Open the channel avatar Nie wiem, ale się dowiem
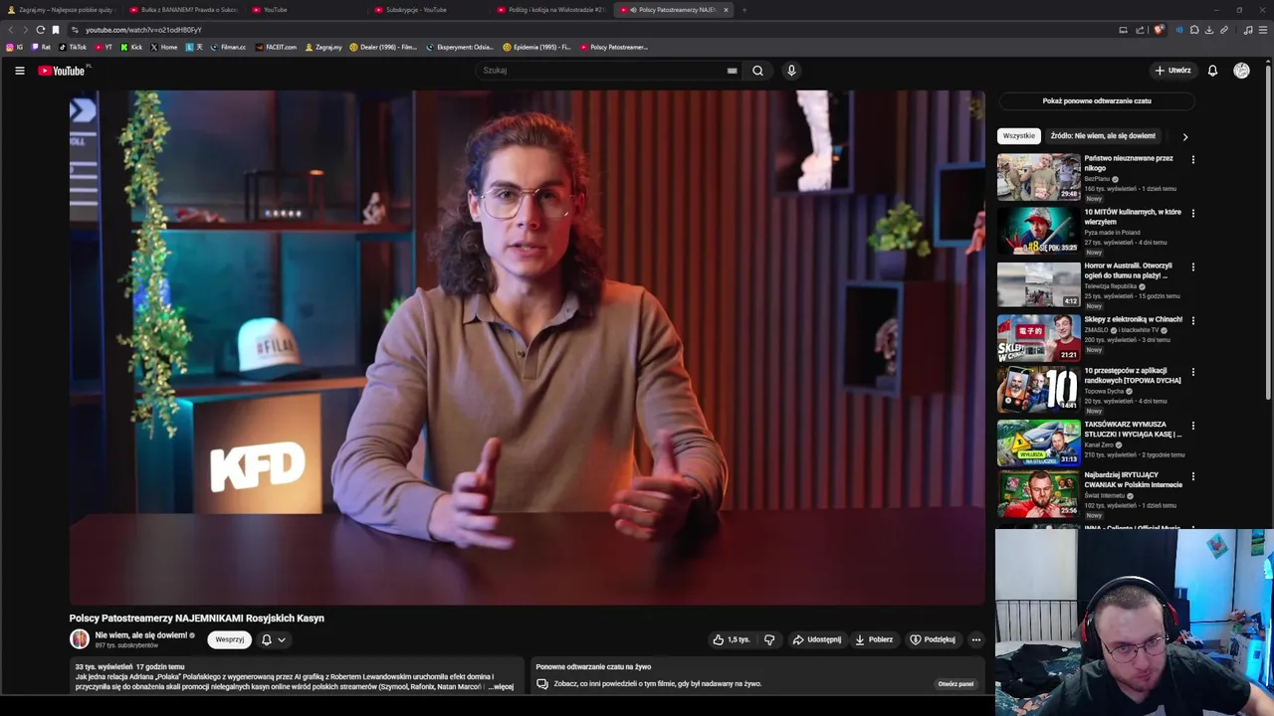Viewport: 1274px width, 716px height. pos(80,639)
